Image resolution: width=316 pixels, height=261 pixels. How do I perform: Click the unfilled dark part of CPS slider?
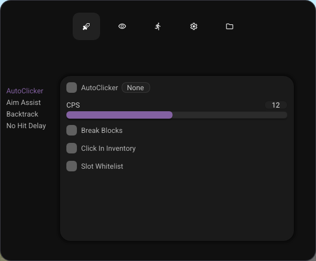pyautogui.click(x=230, y=115)
